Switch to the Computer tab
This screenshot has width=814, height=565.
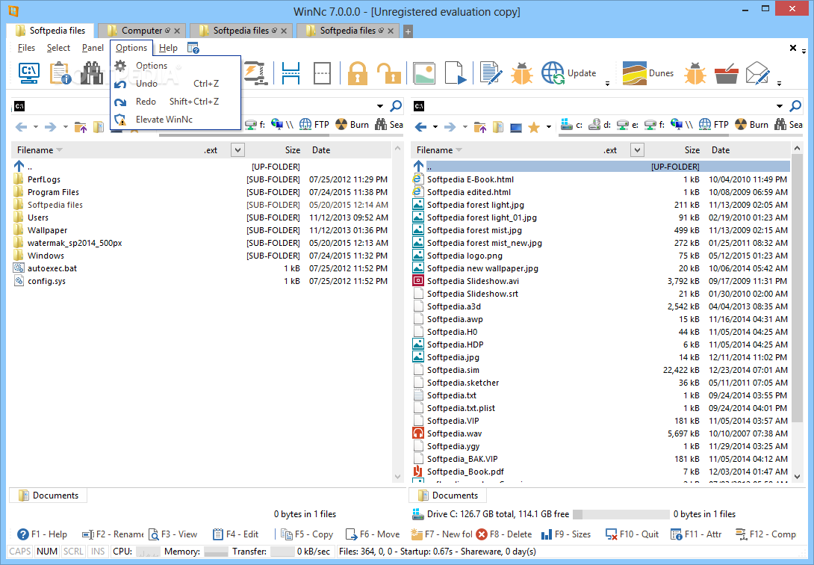pyautogui.click(x=140, y=31)
